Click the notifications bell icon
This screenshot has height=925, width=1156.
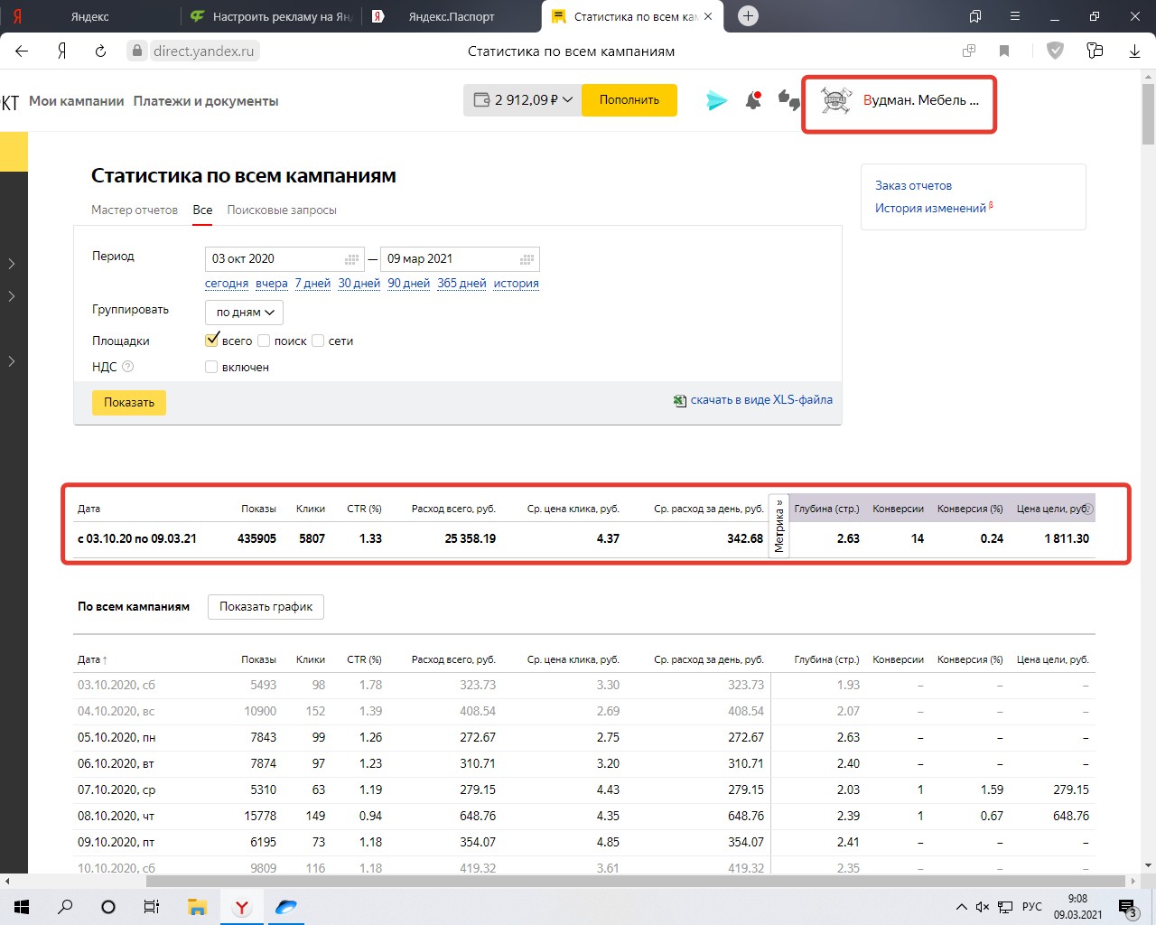[x=753, y=100]
